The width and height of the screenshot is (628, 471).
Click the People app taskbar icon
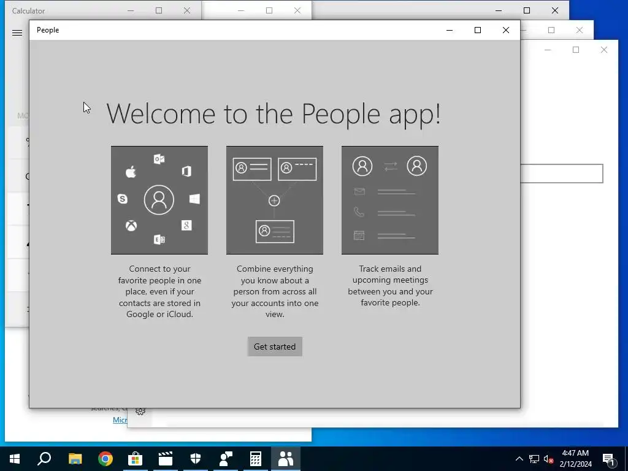[286, 459]
